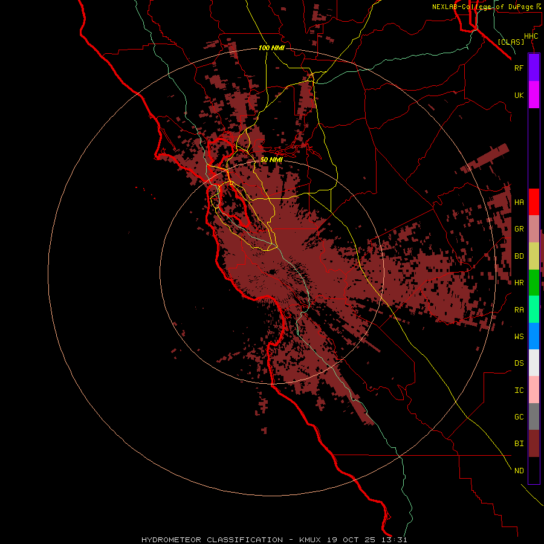Click the BI legend label
The image size is (544, 544).
tap(519, 444)
